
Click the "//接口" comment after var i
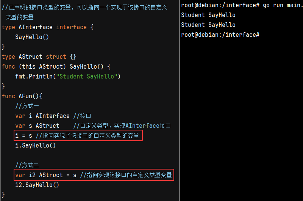coord(82,116)
